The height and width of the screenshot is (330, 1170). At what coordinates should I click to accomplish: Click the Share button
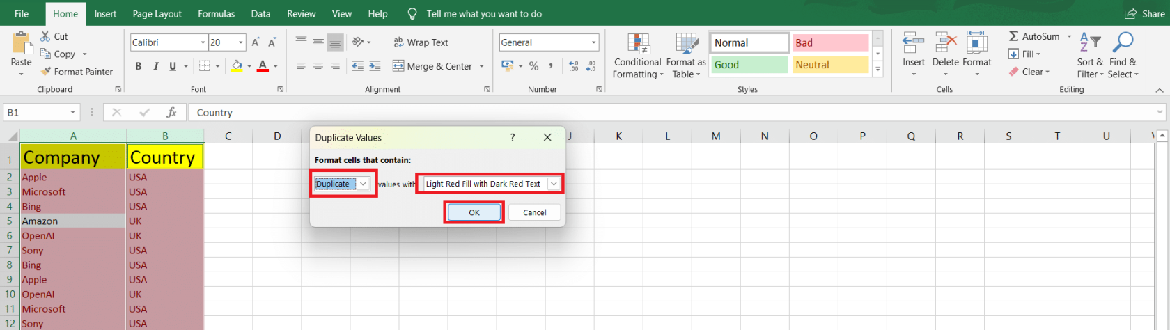pos(1144,14)
